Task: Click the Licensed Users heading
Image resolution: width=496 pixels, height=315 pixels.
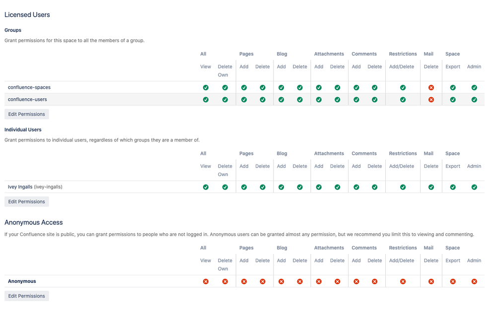Action: click(x=27, y=15)
